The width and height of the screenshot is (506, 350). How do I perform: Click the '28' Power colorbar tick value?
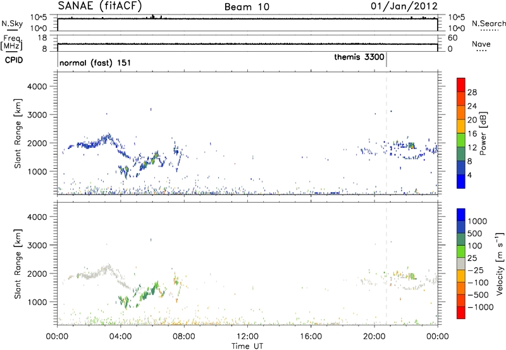pos(472,92)
